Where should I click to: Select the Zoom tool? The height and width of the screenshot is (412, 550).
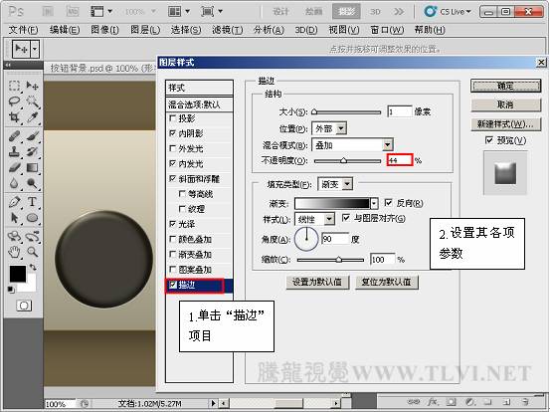tap(32, 252)
